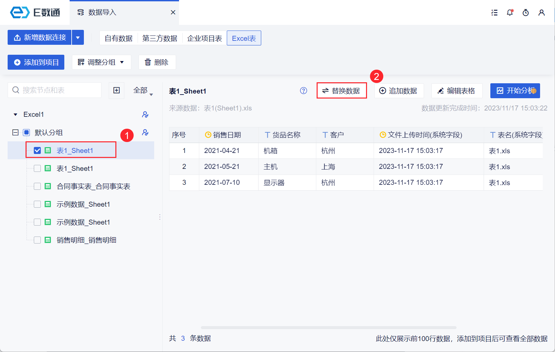Select the Excel1 tree node label
This screenshot has width=555, height=352.
33,114
